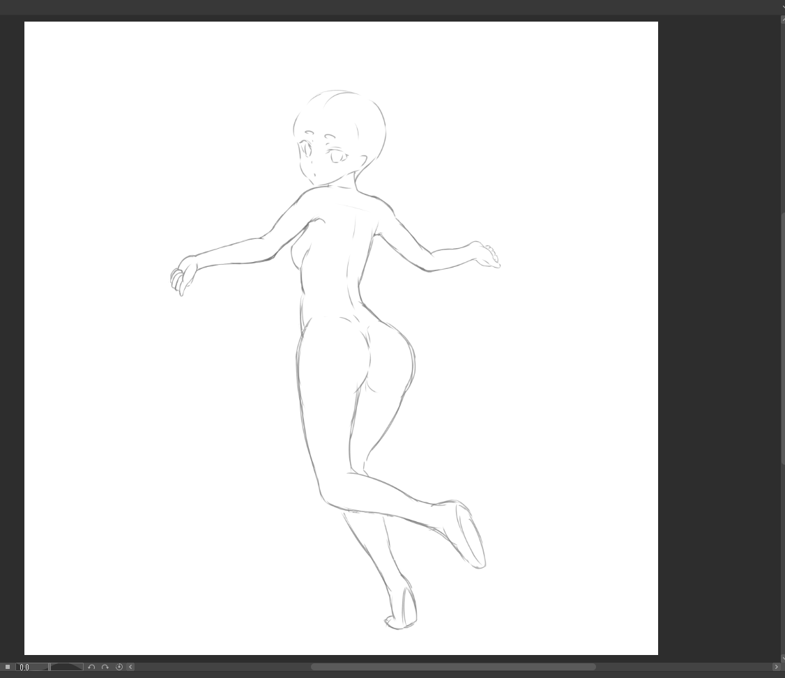Viewport: 785px width, 678px height.
Task: Rotate canvas right with clockwise arrow icon
Action: [x=105, y=667]
